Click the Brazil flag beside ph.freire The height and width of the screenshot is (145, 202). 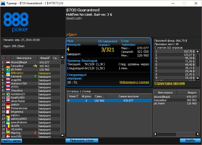8,69
